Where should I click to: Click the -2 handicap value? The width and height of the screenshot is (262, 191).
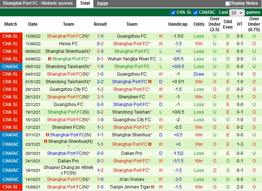pos(178,120)
